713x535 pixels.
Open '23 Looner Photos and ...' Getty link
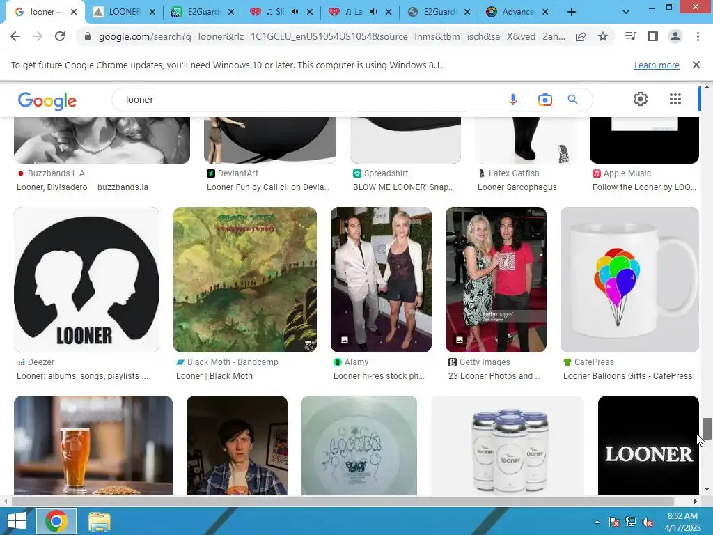494,375
